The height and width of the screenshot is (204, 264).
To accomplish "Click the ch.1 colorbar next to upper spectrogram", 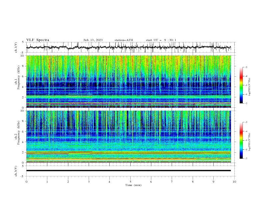I will [x=241, y=85].
